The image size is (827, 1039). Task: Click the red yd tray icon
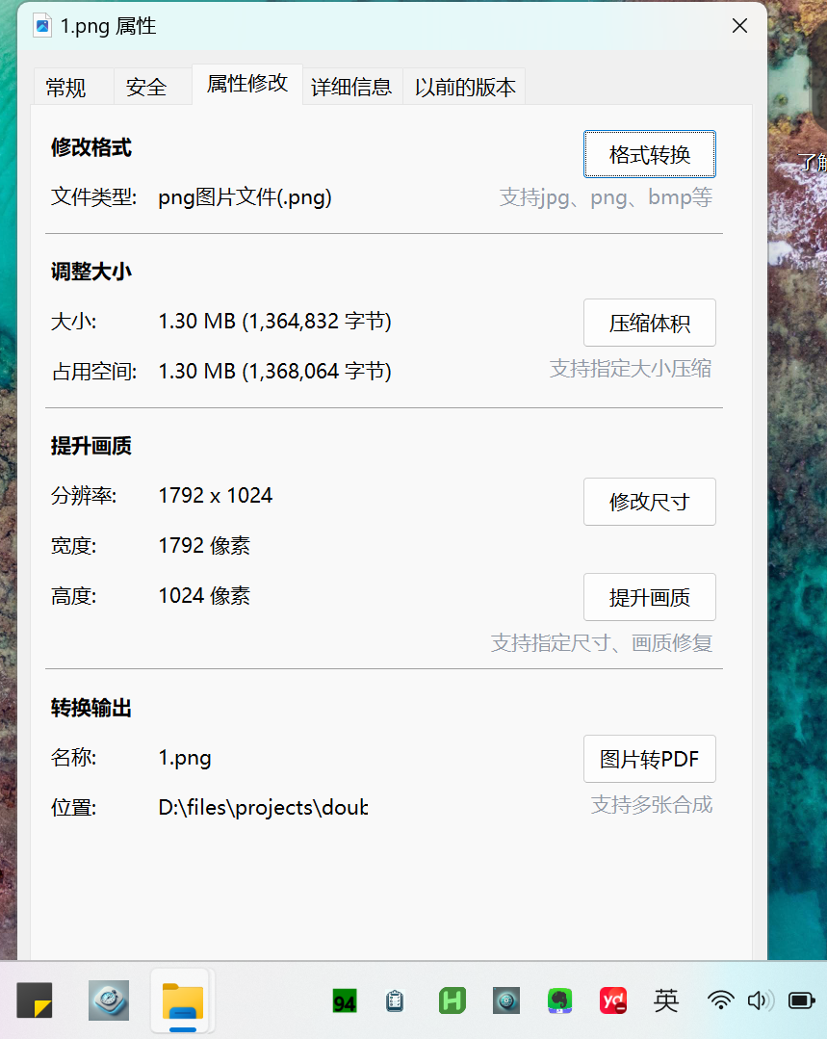point(613,1001)
